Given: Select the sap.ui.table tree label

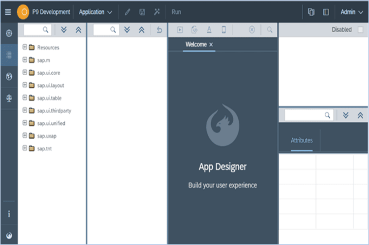Looking at the screenshot, I should [x=50, y=98].
